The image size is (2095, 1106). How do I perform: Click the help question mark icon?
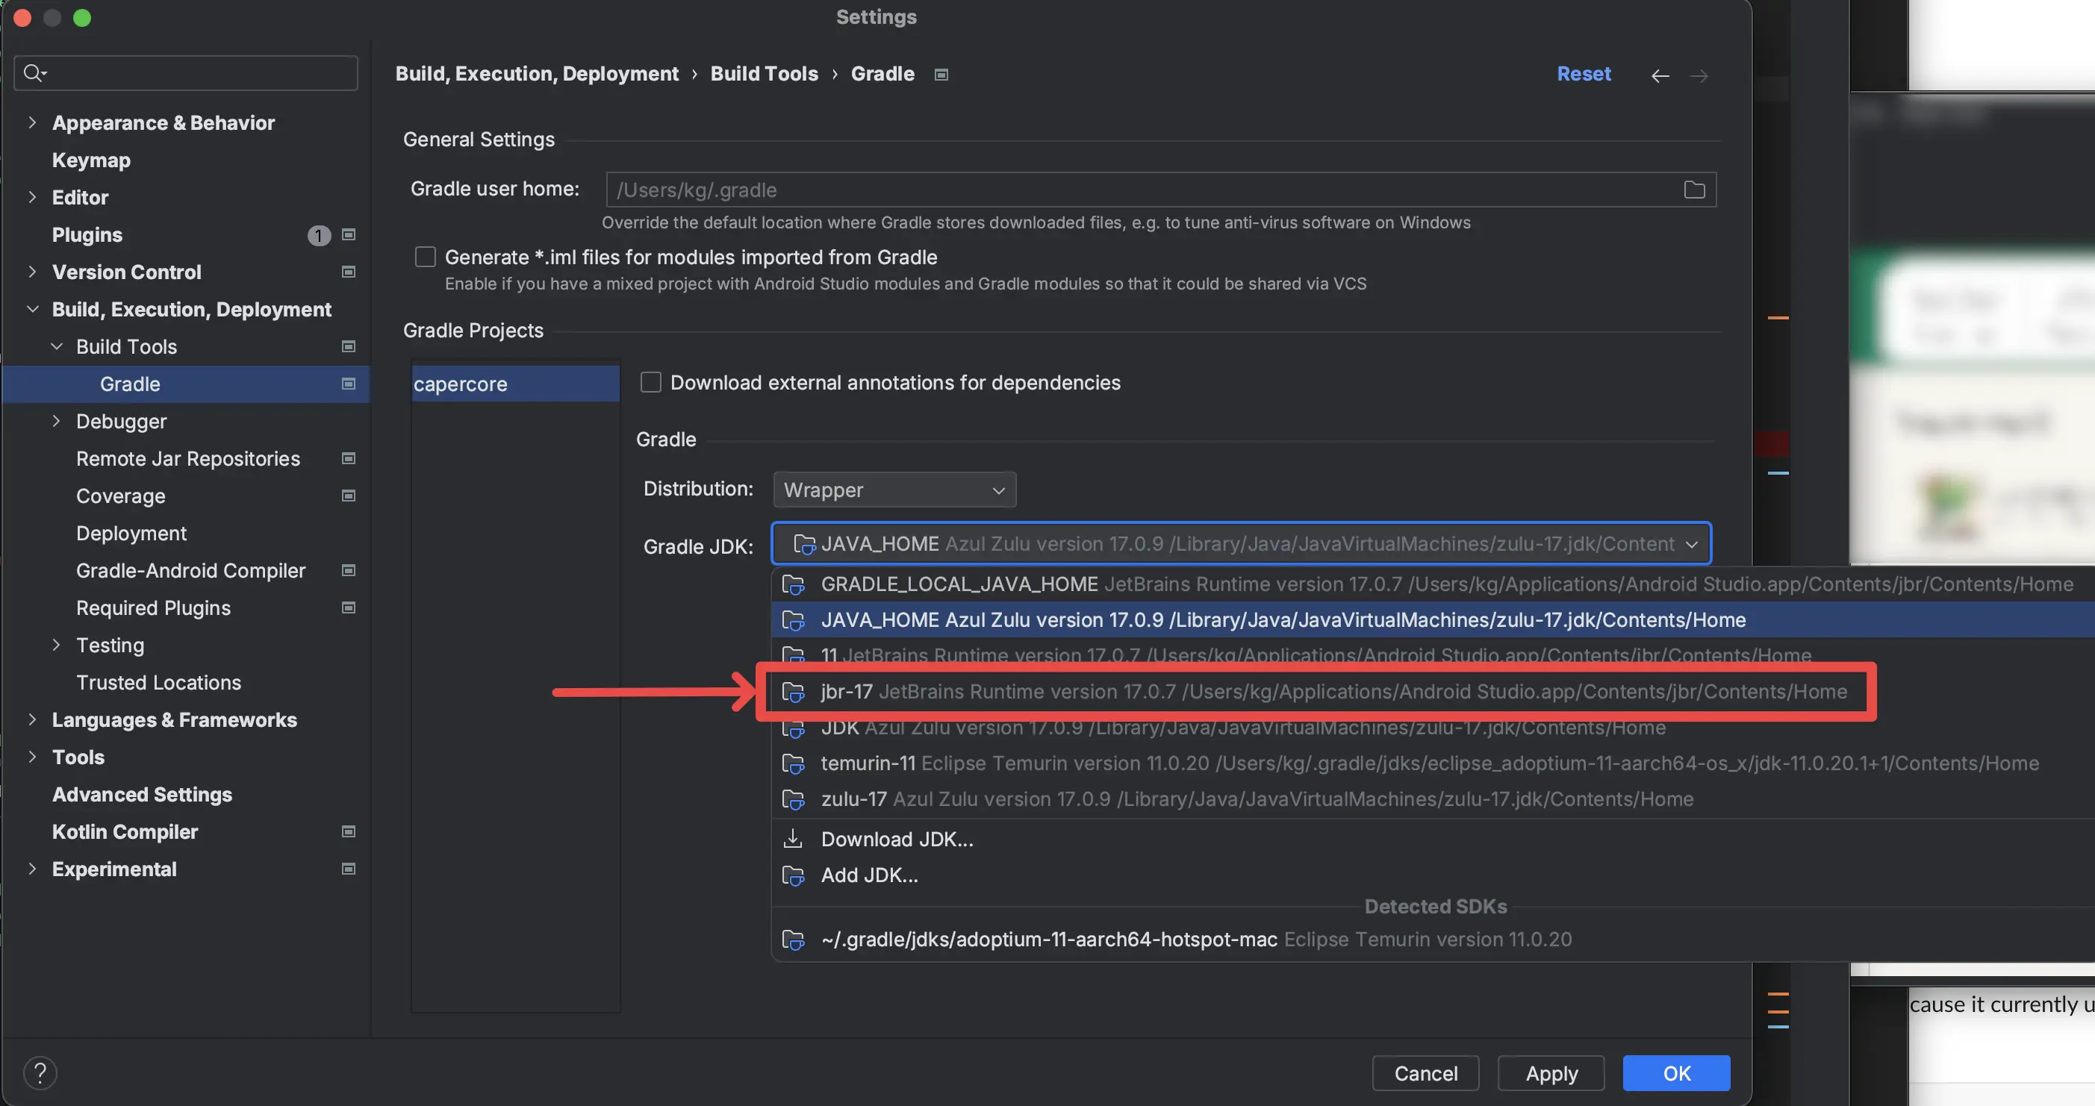point(40,1072)
